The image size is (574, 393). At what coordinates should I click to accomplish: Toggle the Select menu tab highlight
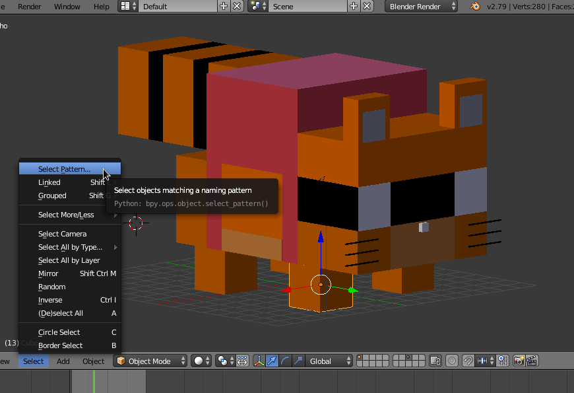click(x=33, y=361)
